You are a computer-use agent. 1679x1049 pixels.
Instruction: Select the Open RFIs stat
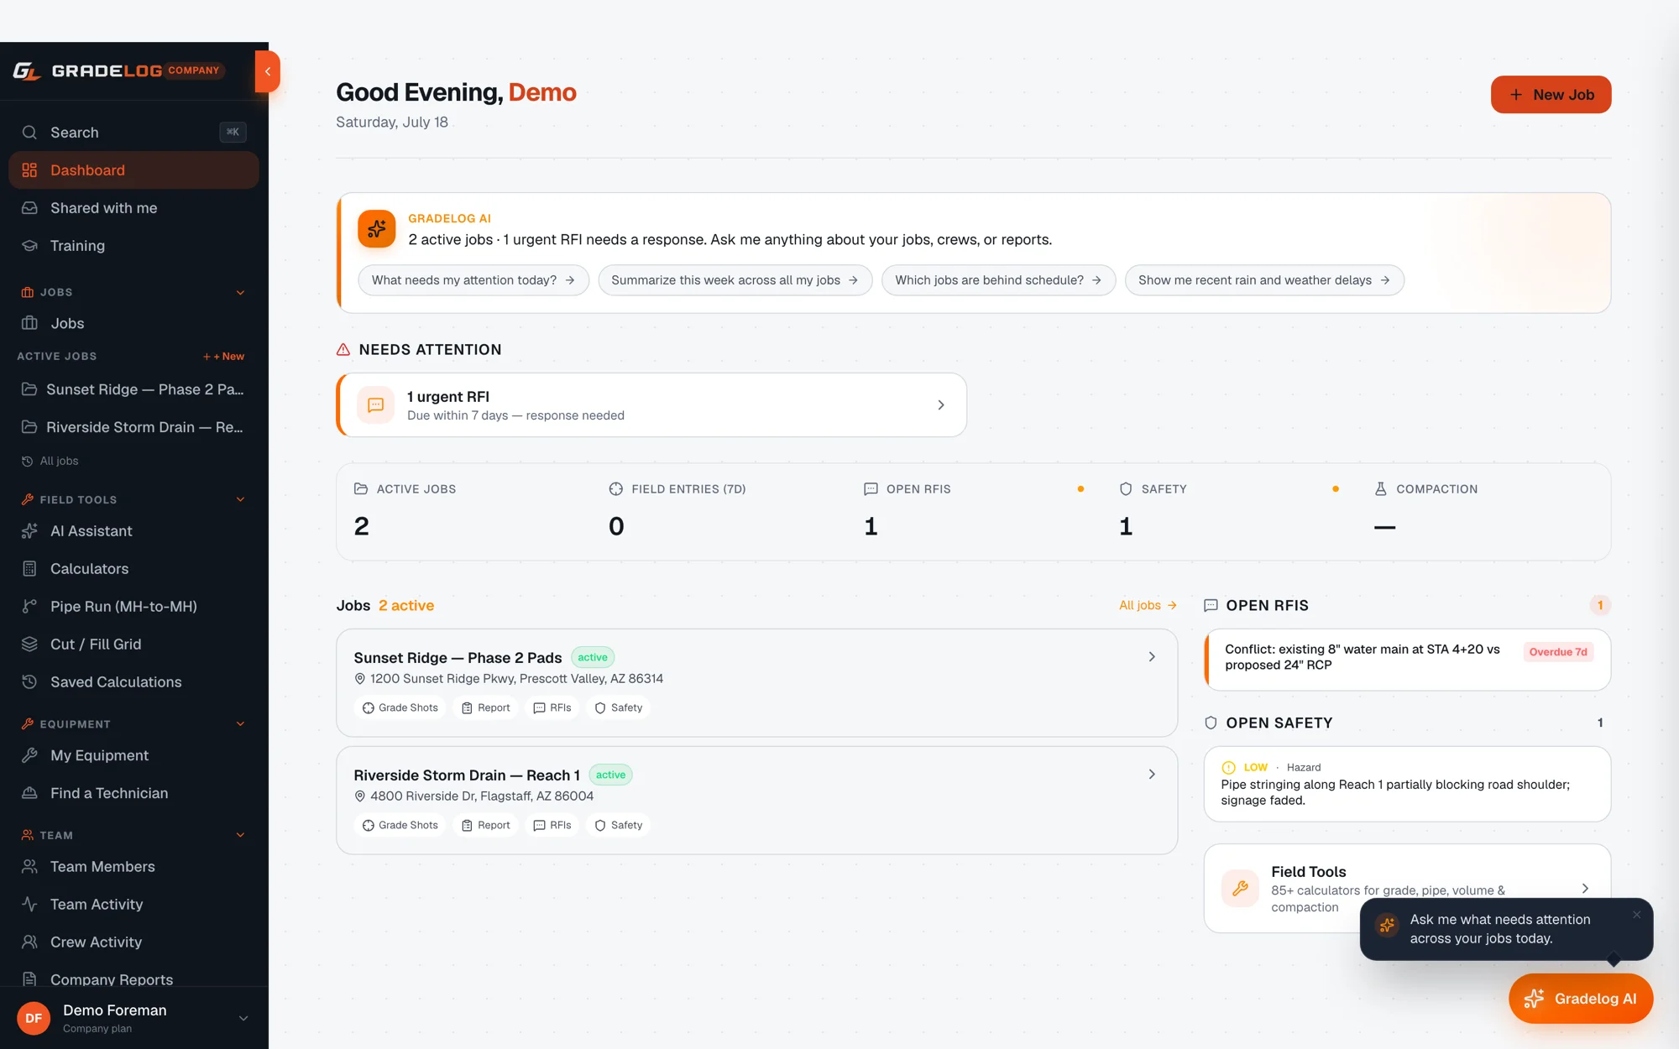coord(974,511)
